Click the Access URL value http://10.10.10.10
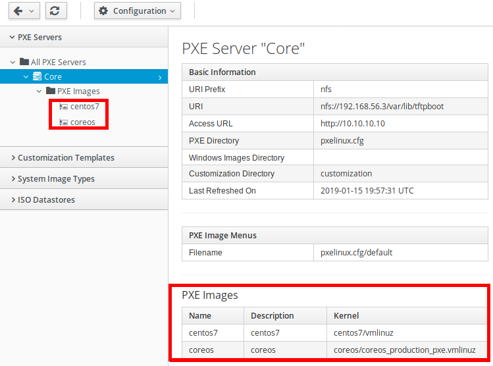 click(352, 124)
